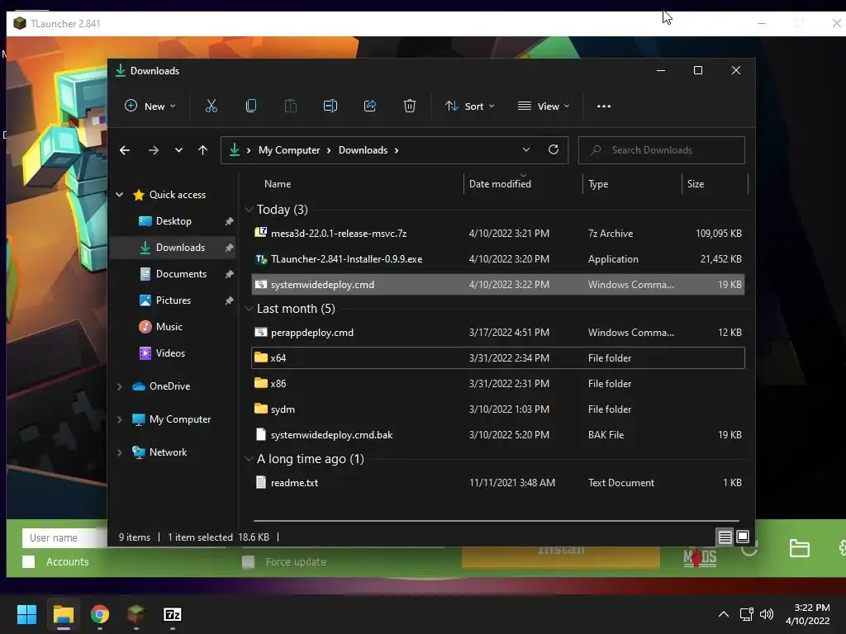Open TLauncher Minecraft block taskbar icon
846x634 pixels.
click(x=136, y=614)
